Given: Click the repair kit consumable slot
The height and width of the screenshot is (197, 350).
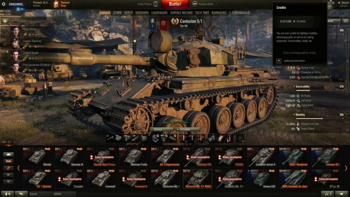Looking at the screenshot, I should pyautogui.click(x=211, y=138).
